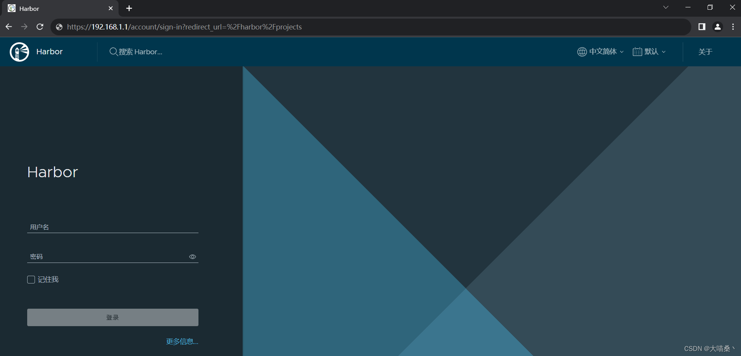The width and height of the screenshot is (741, 356).
Task: Open the tab search chevron
Action: coord(666,7)
